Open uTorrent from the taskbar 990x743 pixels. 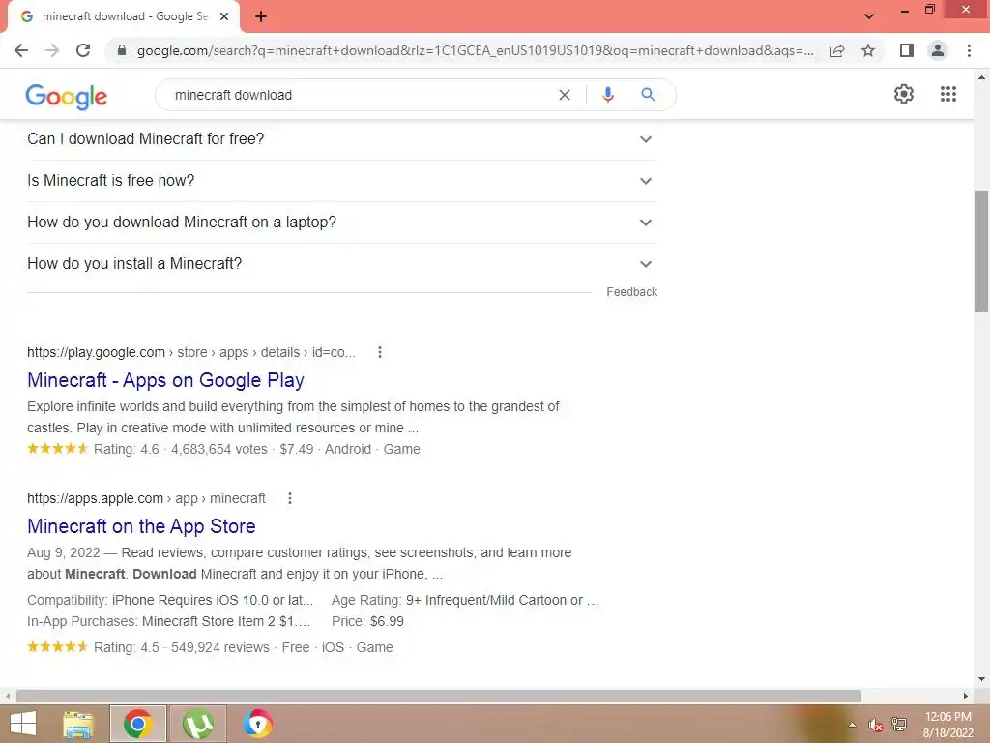(x=197, y=724)
